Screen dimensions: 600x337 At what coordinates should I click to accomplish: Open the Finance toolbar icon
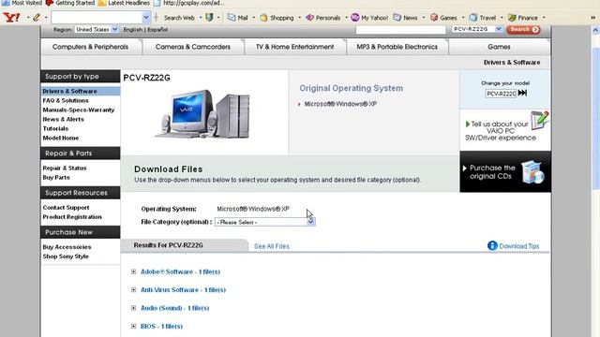tap(512, 18)
